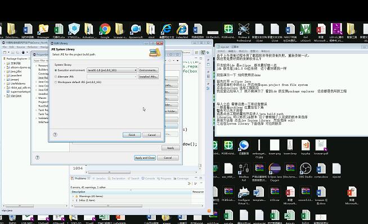Open the Apowersoft desktop shortcut
The width and height of the screenshot is (368, 224).
(136, 30)
